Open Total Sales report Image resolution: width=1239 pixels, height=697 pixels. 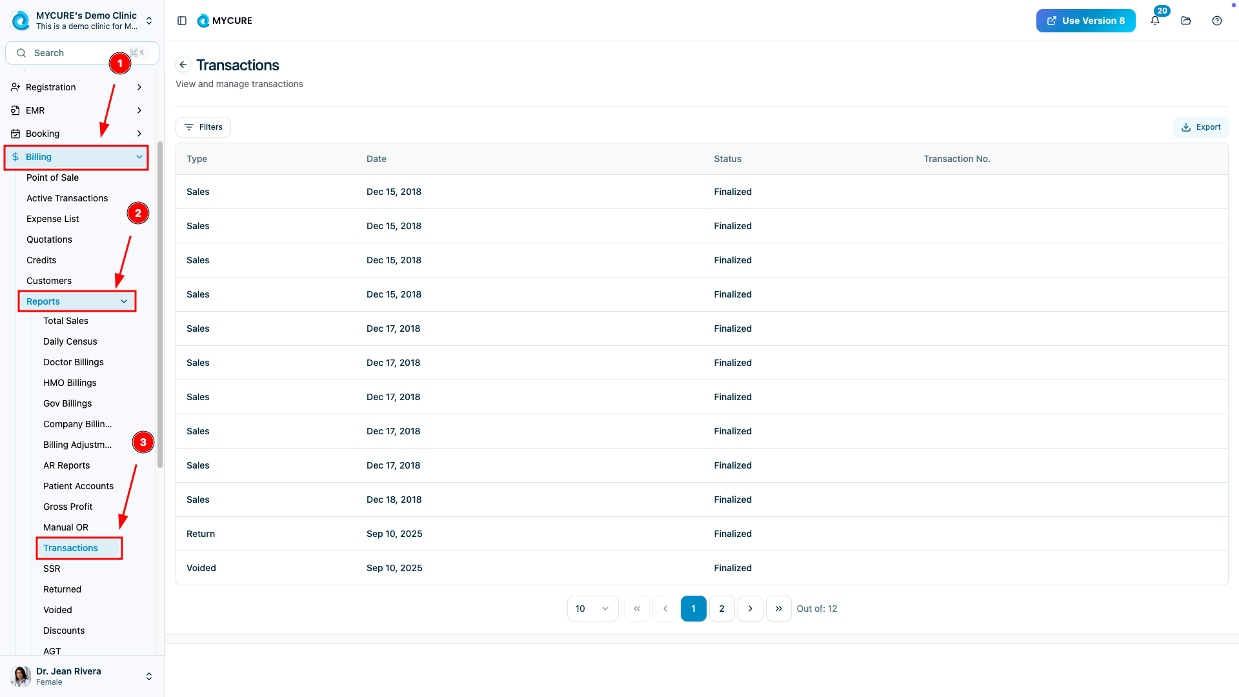click(66, 321)
